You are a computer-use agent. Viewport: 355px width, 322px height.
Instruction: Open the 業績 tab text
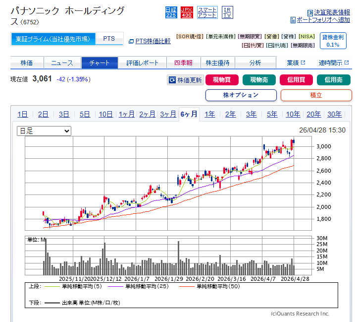[x=293, y=63]
